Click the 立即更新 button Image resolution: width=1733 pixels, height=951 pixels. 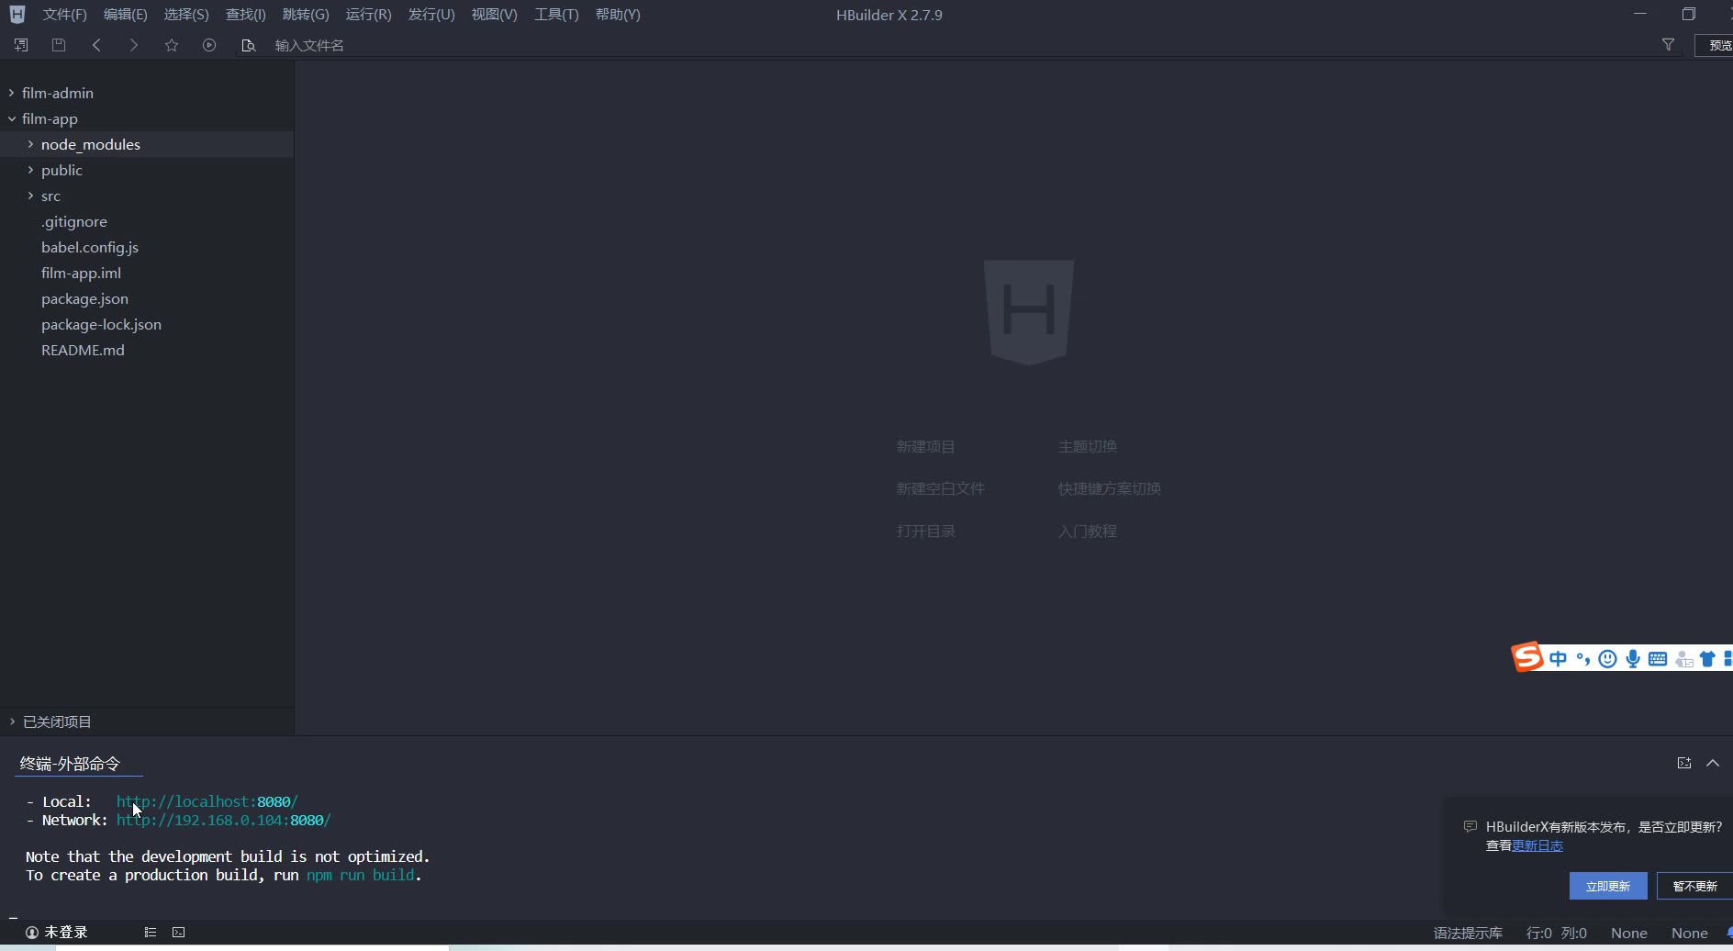1608,886
